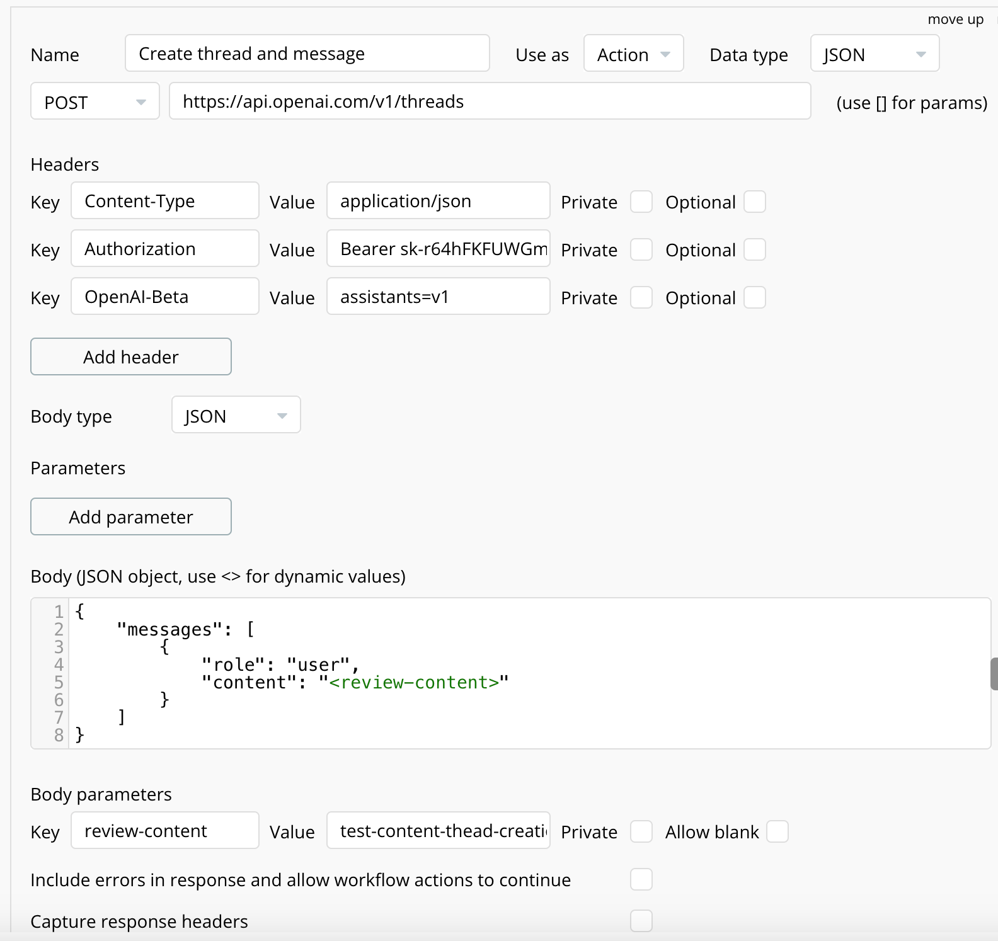Toggle Optional for Content-Type header
Viewport: 998px width, 941px height.
coord(755,202)
